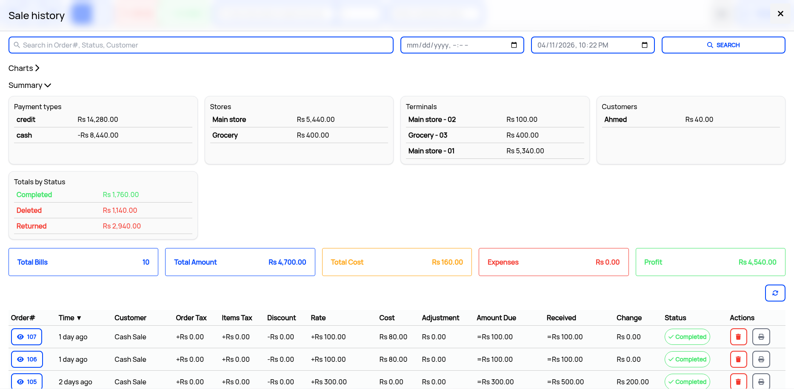The image size is (794, 389).
Task: Open calendar picker on start date field
Action: (514, 45)
